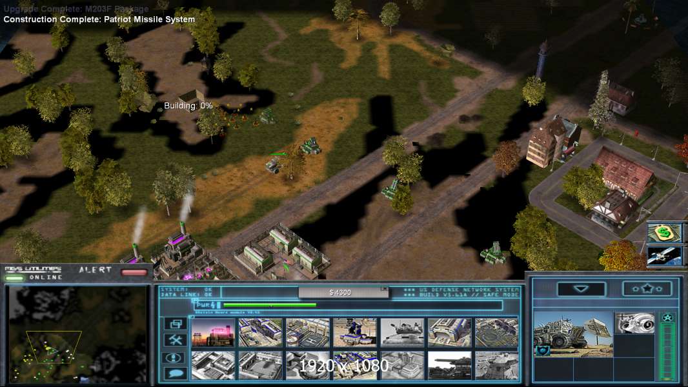The image size is (688, 387).
Task: Click the star rank icon above experience bar
Action: 667,317
